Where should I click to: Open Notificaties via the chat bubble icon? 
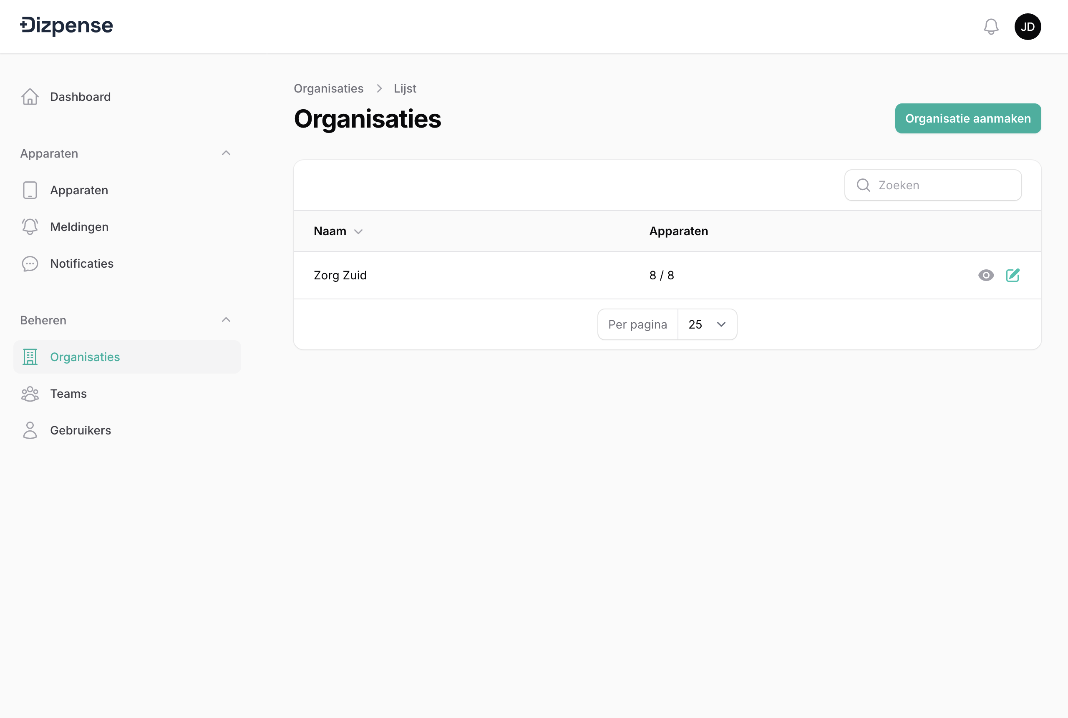point(30,263)
